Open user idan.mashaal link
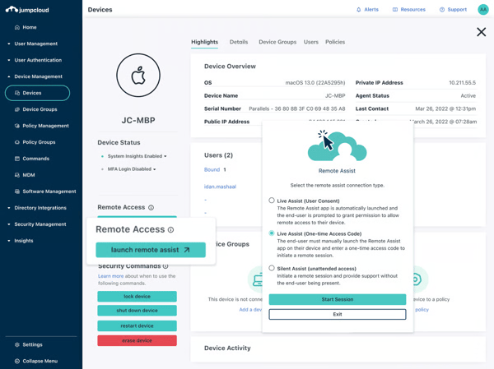 tap(220, 187)
